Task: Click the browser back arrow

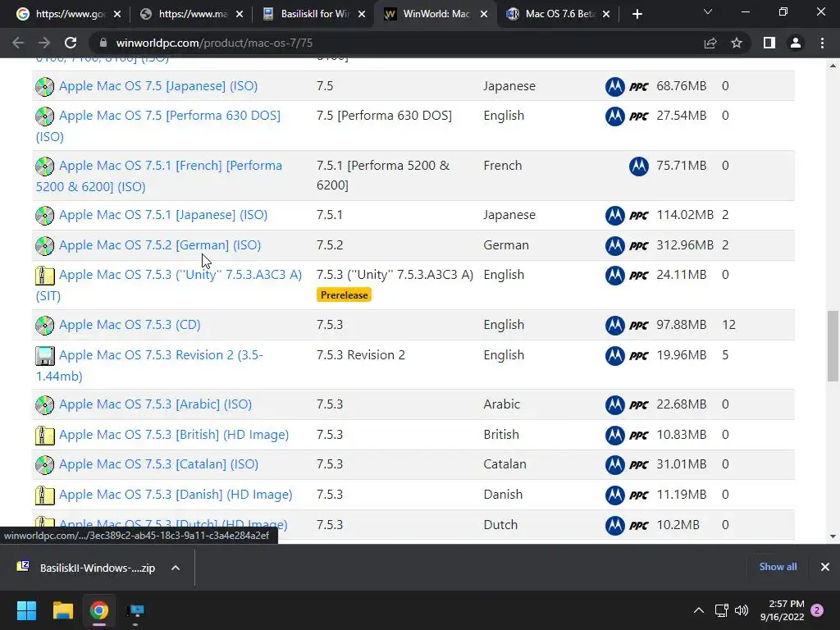Action: coord(18,43)
